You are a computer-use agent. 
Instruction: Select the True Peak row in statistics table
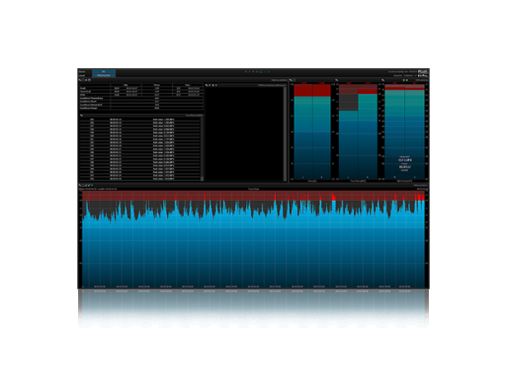pyautogui.click(x=141, y=91)
